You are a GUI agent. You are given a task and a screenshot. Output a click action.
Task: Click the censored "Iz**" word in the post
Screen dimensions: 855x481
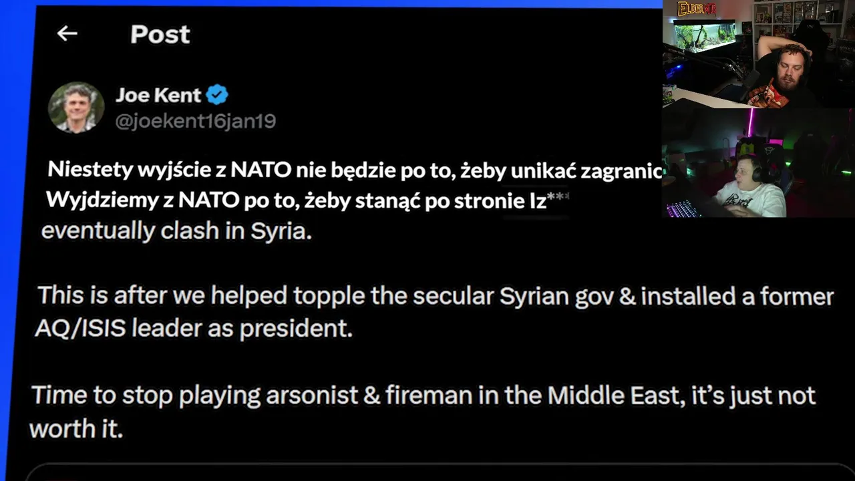[x=545, y=200]
